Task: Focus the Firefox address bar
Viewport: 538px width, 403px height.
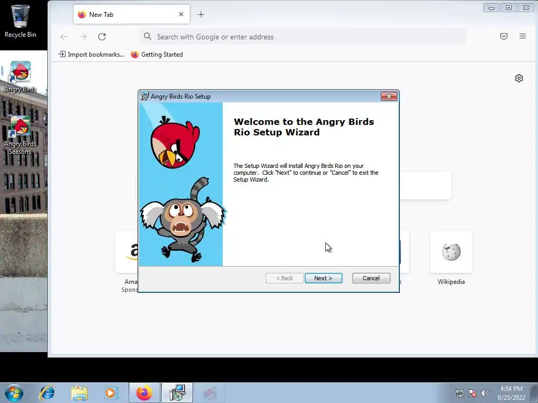Action: coord(303,37)
